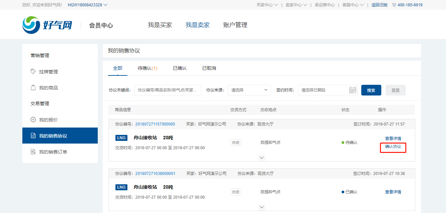
Task: Open the calendar icon in 签约时间 field
Action: (x=353, y=90)
